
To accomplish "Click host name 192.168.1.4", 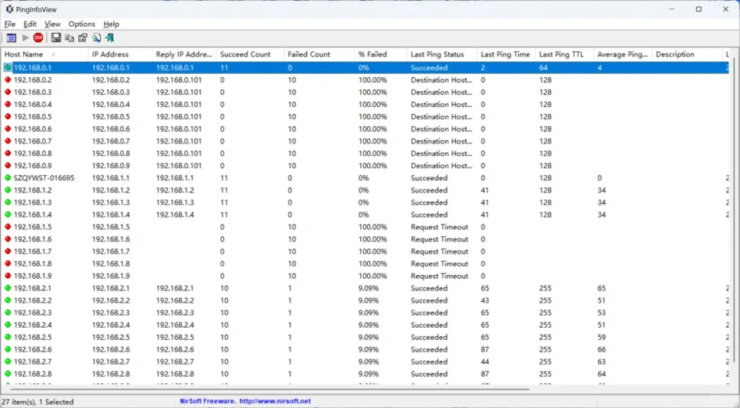I will pyautogui.click(x=33, y=215).
